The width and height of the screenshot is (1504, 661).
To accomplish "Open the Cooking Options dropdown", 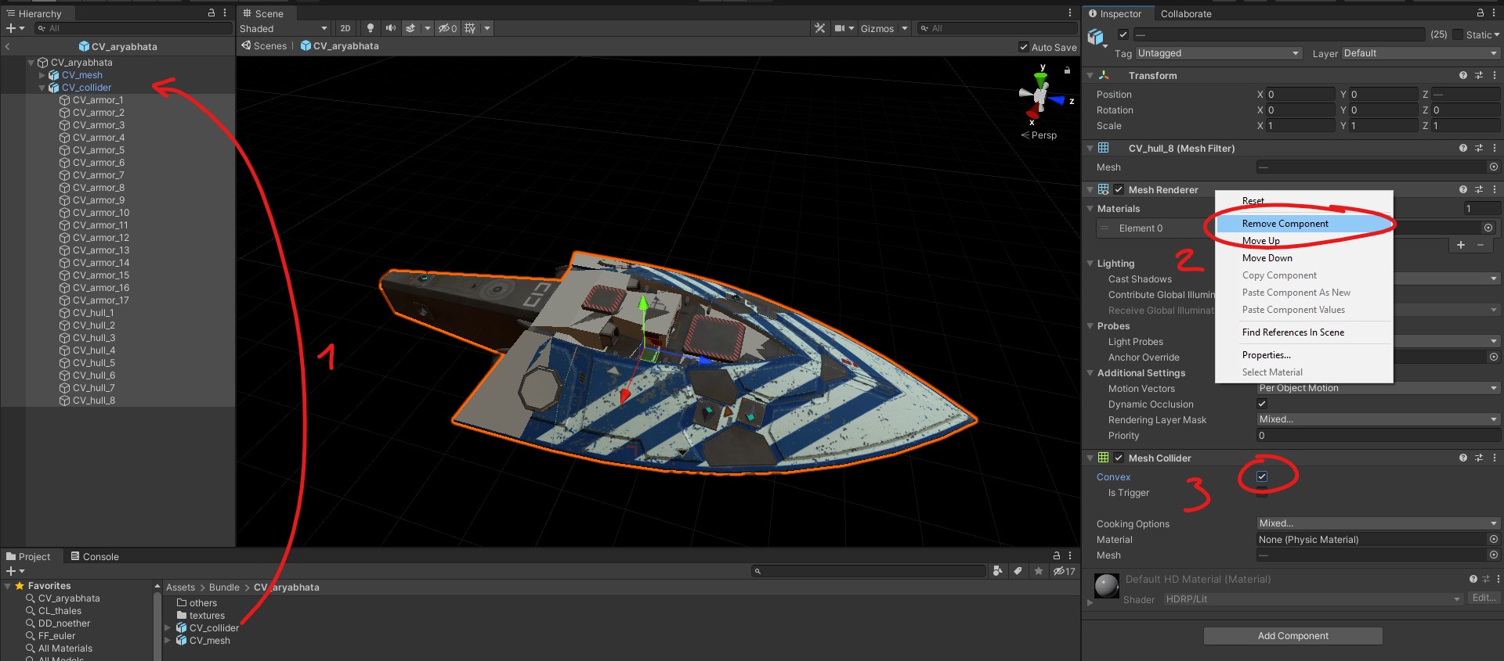I will pyautogui.click(x=1378, y=523).
